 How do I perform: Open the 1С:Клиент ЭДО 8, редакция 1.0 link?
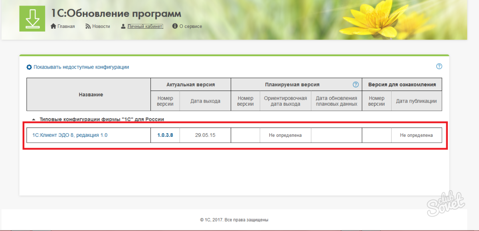click(70, 135)
